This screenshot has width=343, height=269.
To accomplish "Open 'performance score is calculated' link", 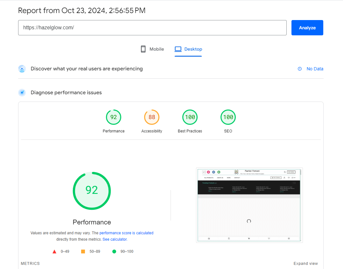I will 126,233.
